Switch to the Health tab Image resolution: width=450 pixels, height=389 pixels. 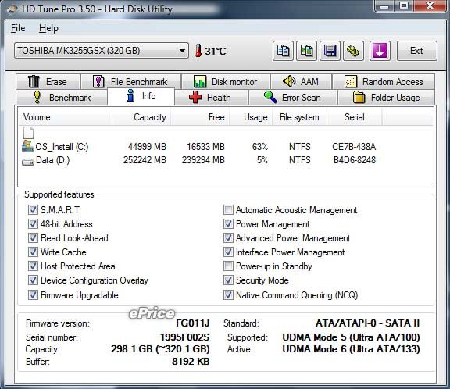pyautogui.click(x=211, y=97)
